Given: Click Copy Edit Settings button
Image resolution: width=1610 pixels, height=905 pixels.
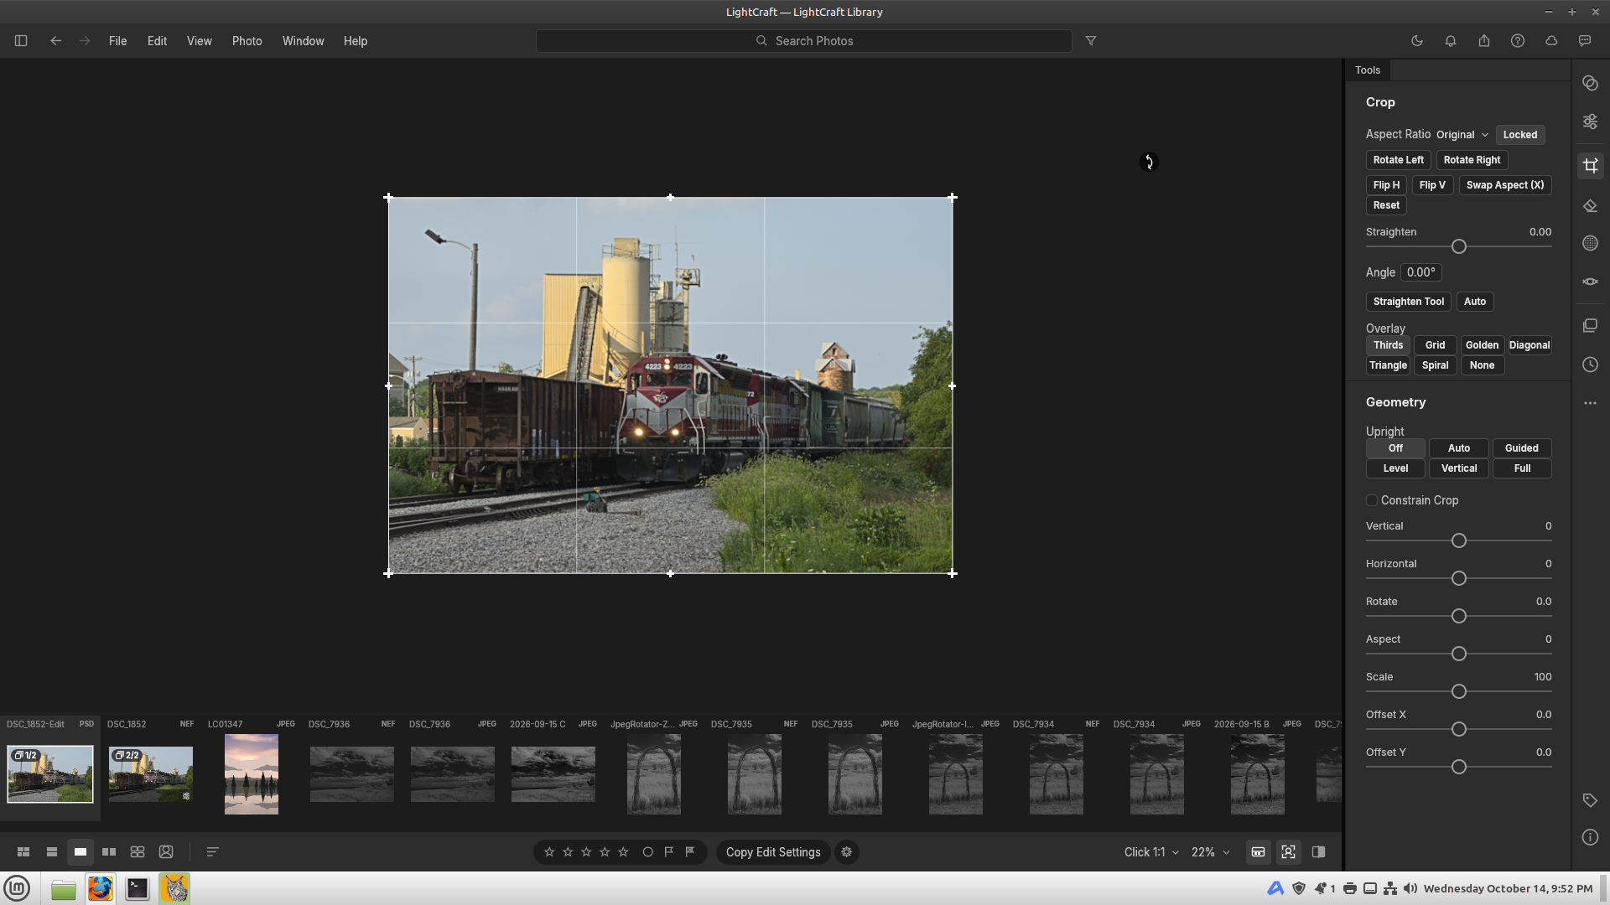Looking at the screenshot, I should (773, 851).
